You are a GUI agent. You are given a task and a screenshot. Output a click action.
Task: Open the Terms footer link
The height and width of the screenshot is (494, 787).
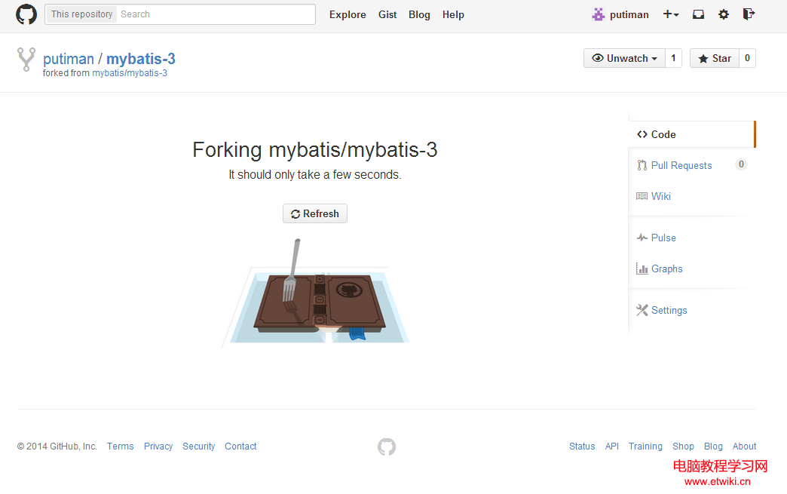pyautogui.click(x=121, y=446)
